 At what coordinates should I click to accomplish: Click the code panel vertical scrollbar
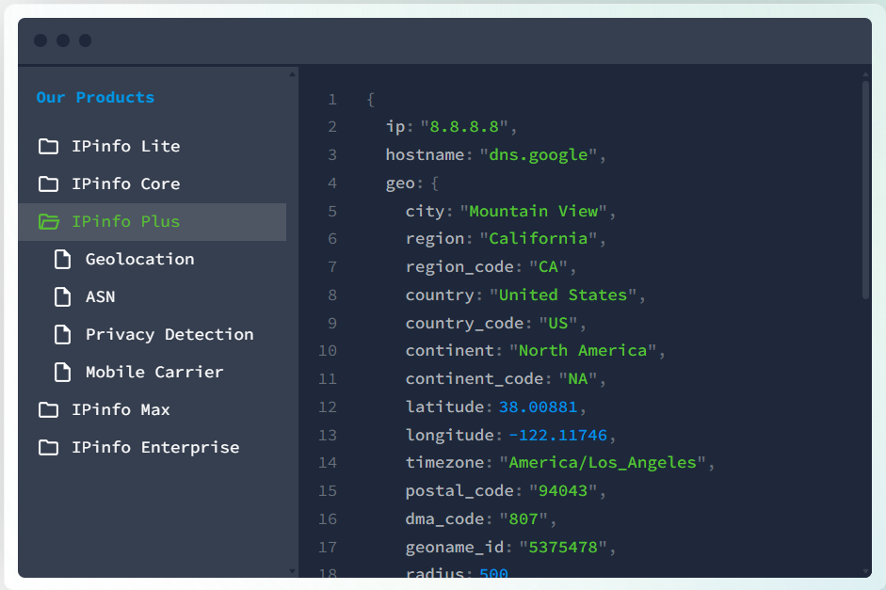pos(865,188)
